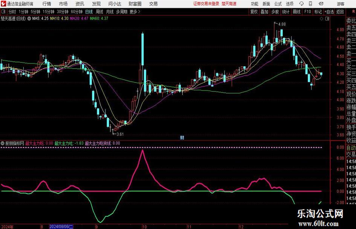Toggle the right side panel icon above chart
This screenshot has height=229, width=356.
[x=327, y=19]
